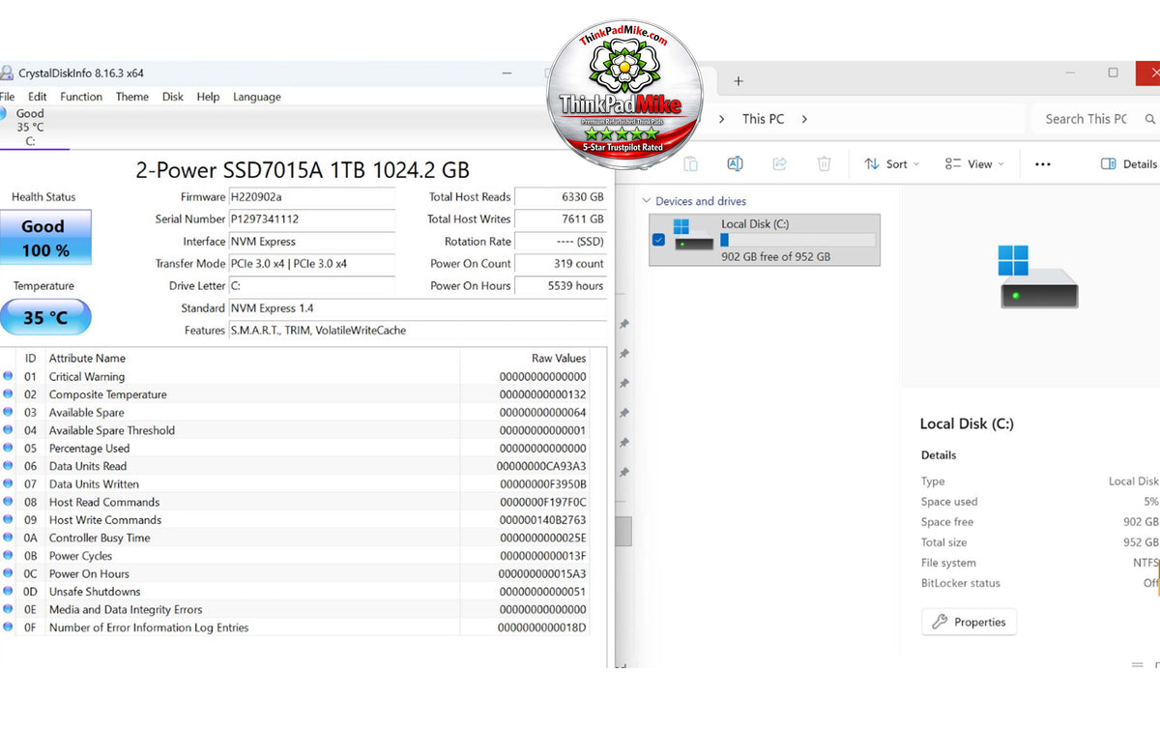Add a new tab in File Explorer
This screenshot has height=729, width=1160.
click(x=739, y=81)
